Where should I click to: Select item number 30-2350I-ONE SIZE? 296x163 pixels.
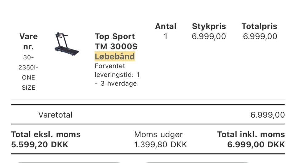click(x=28, y=72)
